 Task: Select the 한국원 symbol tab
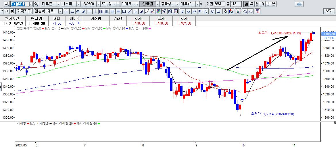[148, 4]
